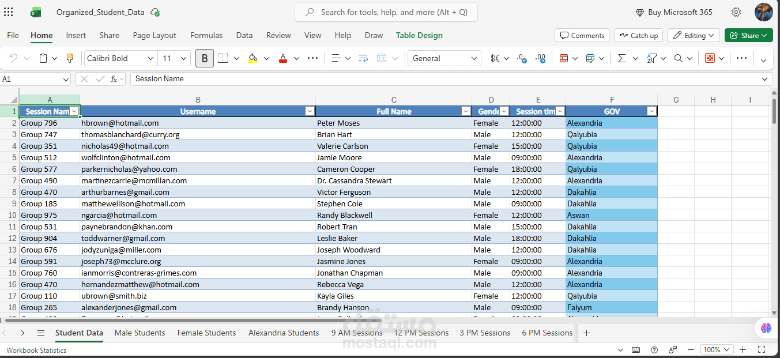780x358 pixels.
Task: Click the Borders icon
Action: coord(223,58)
